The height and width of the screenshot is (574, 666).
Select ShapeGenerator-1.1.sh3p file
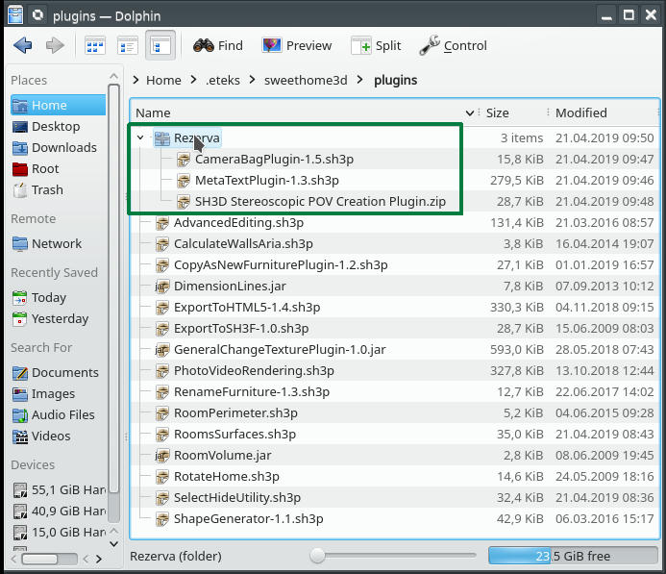[x=249, y=519]
